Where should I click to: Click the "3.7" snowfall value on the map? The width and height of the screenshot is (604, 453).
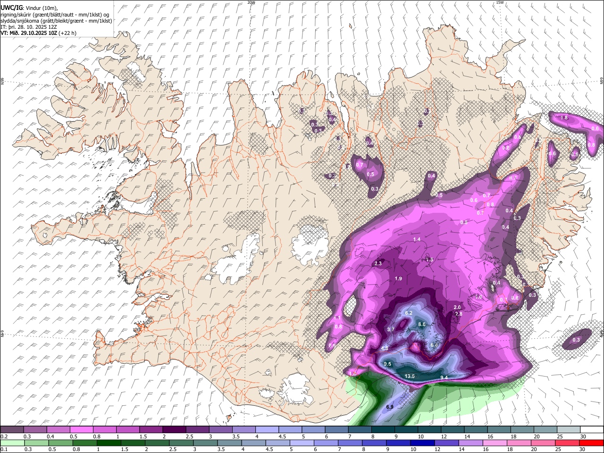coord(391,329)
